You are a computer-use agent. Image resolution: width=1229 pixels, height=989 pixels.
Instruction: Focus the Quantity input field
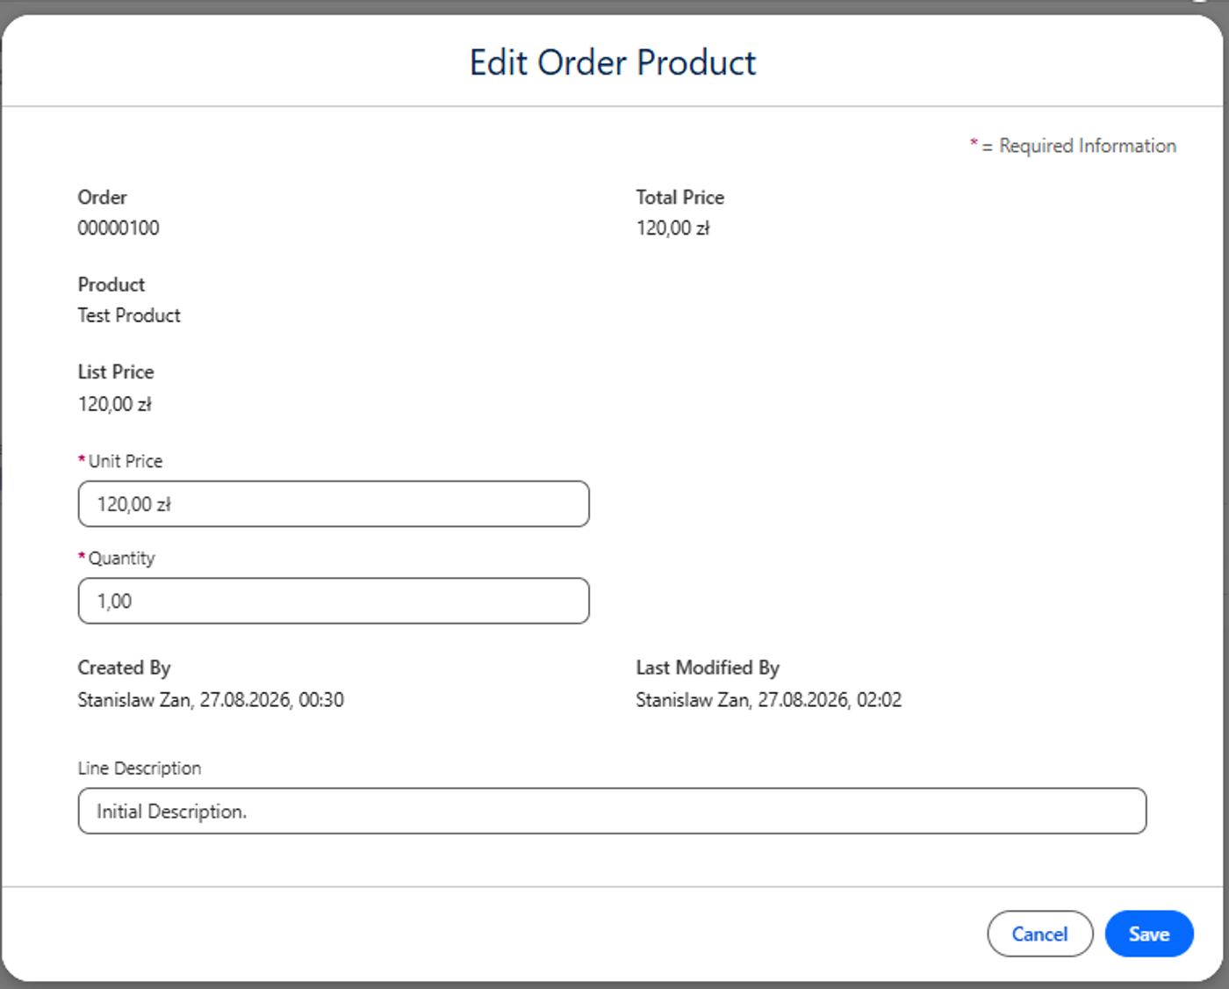point(334,601)
